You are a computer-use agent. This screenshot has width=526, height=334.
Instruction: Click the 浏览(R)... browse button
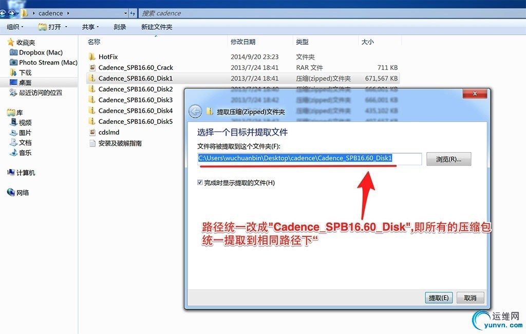[x=449, y=159]
